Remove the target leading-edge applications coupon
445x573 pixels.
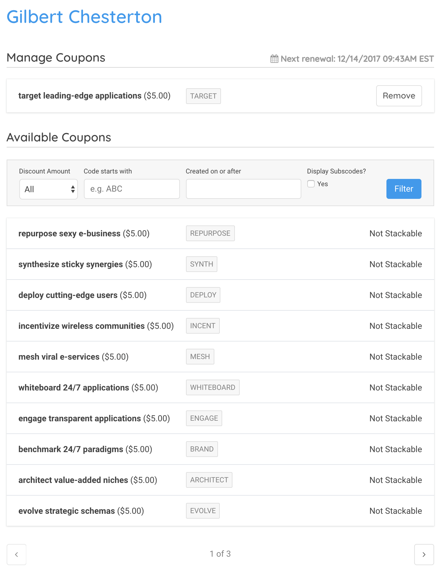click(x=399, y=96)
